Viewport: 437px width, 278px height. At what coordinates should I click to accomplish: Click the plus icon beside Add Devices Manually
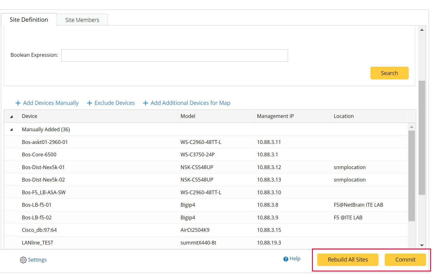(18, 103)
